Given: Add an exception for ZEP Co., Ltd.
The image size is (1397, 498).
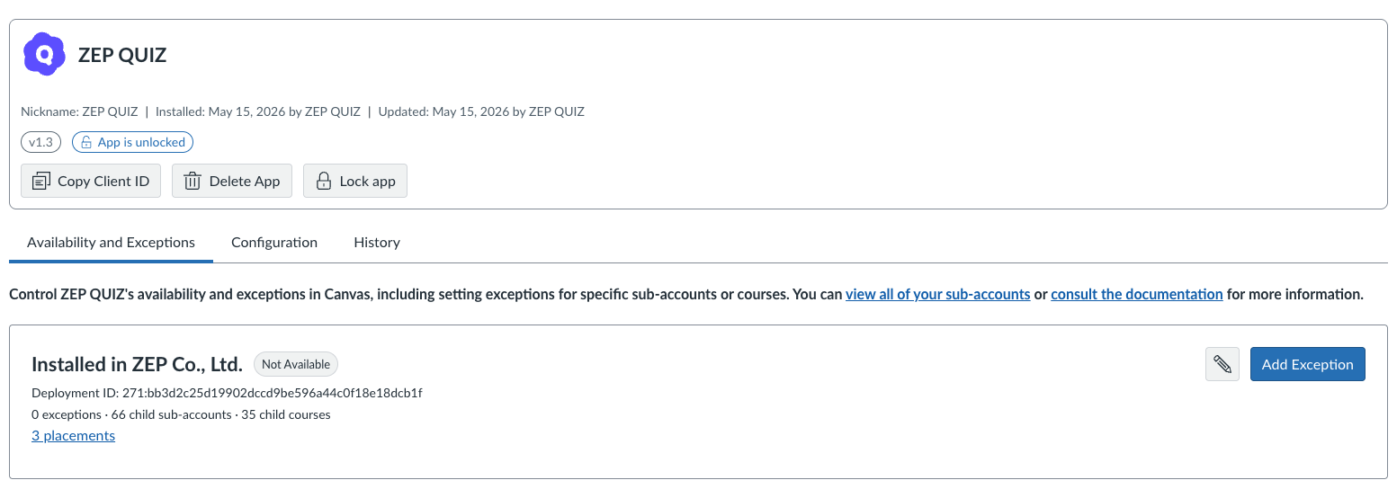Looking at the screenshot, I should click(x=1307, y=364).
